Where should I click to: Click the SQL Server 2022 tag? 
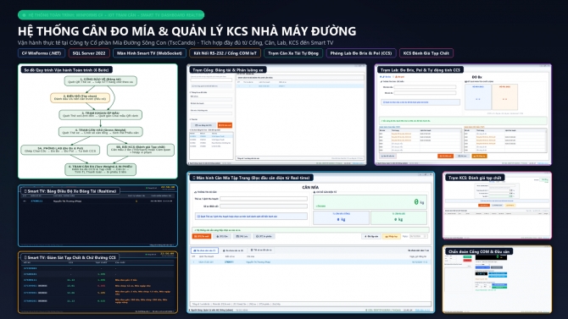89,53
